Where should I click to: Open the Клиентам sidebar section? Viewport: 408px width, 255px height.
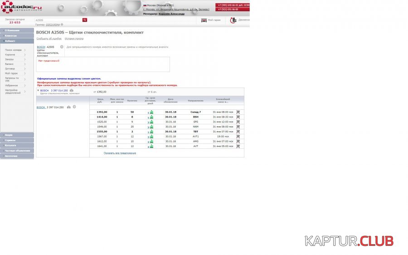[17, 36]
